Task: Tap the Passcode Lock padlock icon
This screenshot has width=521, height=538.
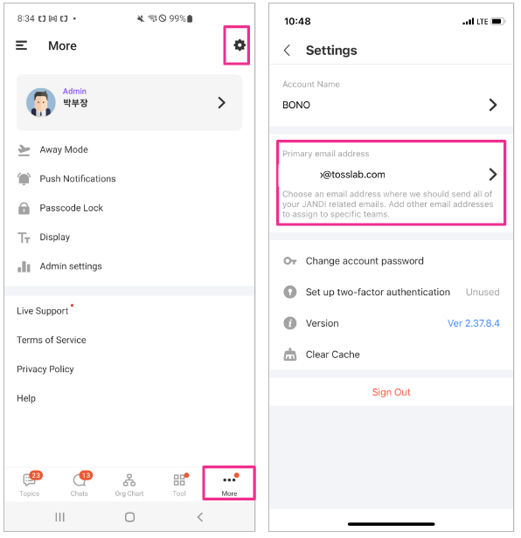Action: click(24, 208)
